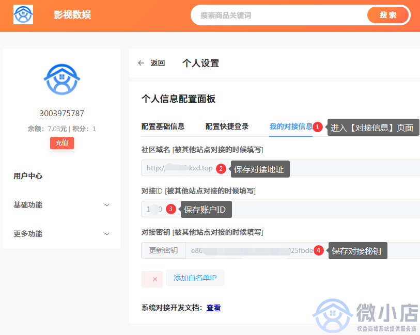Select the 基础功能 sidebar item

[28, 205]
